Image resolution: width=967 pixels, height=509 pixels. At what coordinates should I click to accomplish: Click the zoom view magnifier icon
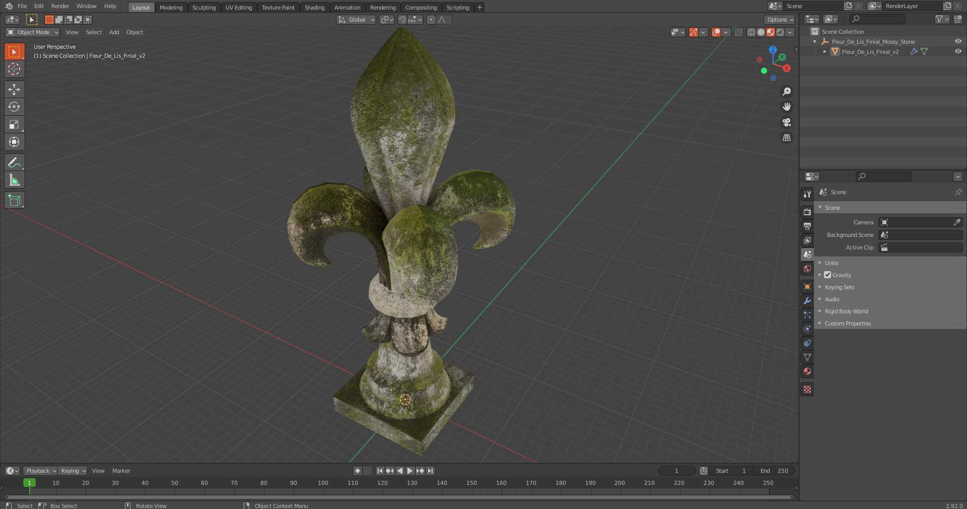point(786,92)
